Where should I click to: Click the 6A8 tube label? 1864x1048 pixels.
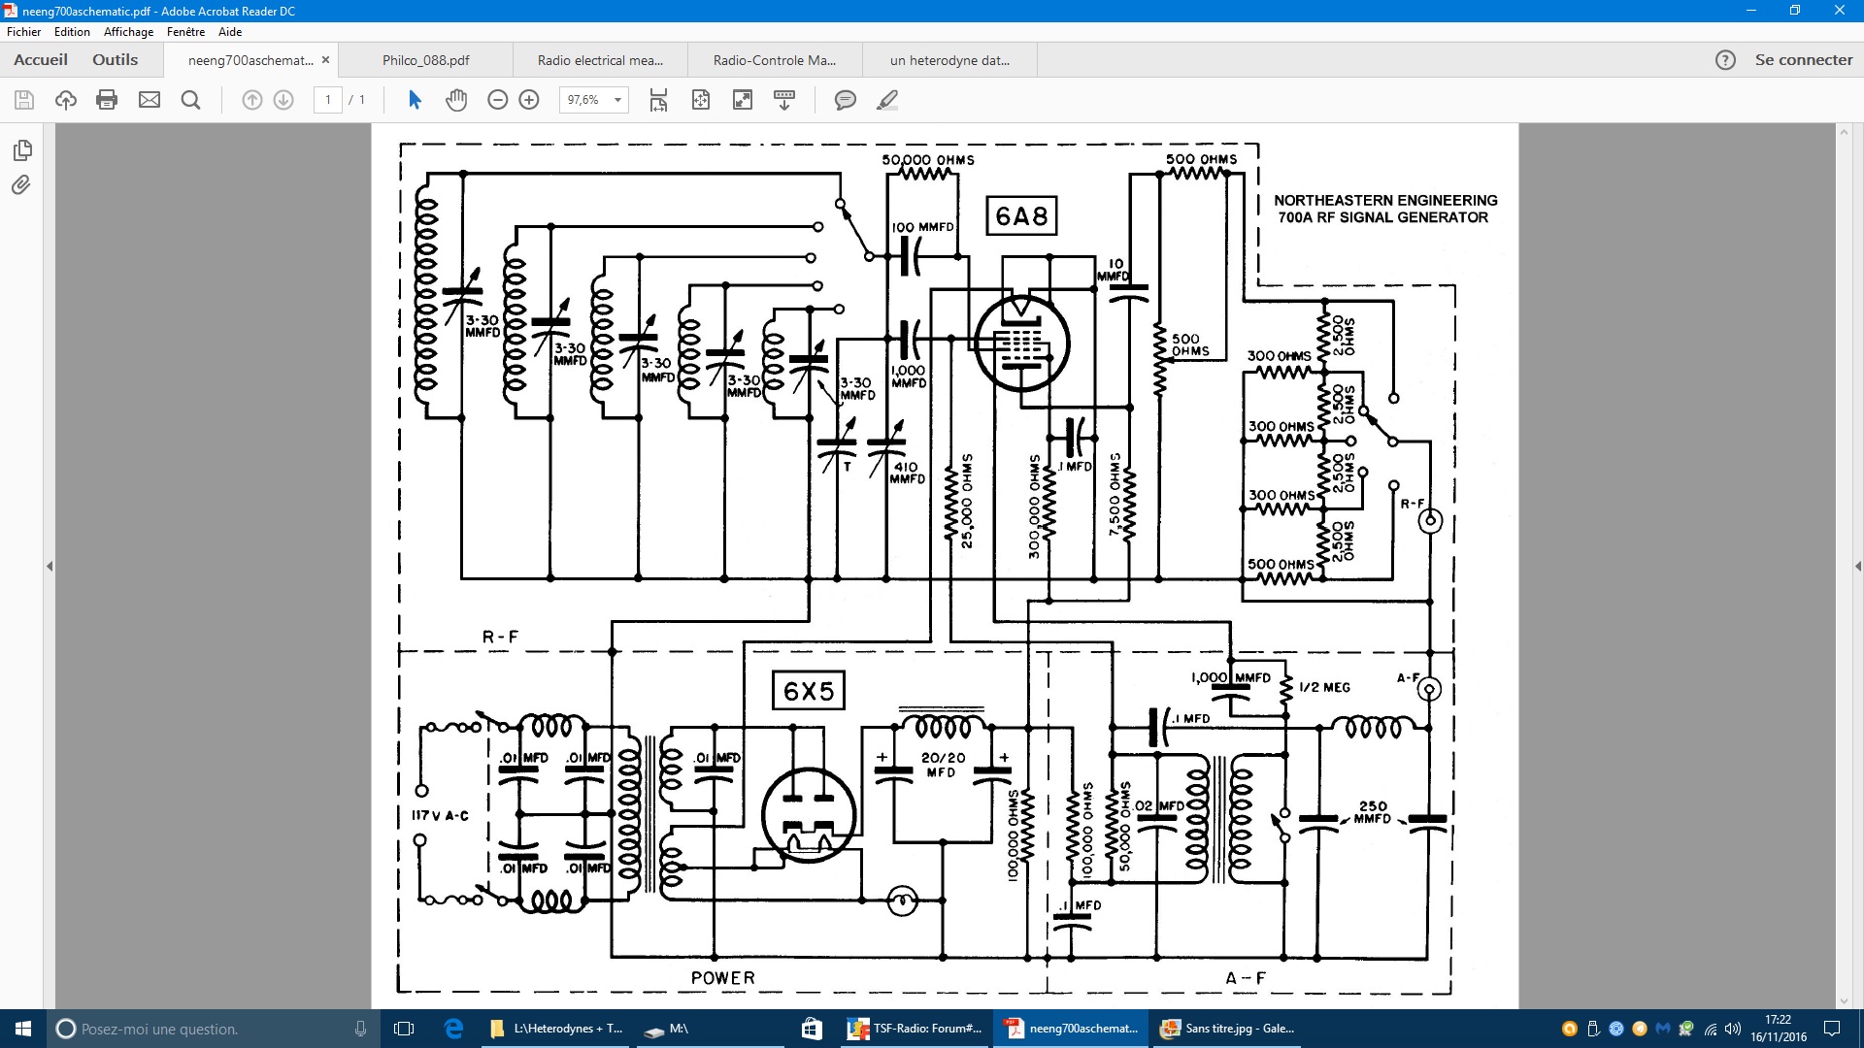click(1021, 215)
